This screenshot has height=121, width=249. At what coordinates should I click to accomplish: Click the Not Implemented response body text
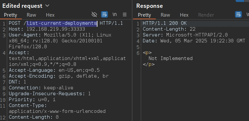point(170,58)
